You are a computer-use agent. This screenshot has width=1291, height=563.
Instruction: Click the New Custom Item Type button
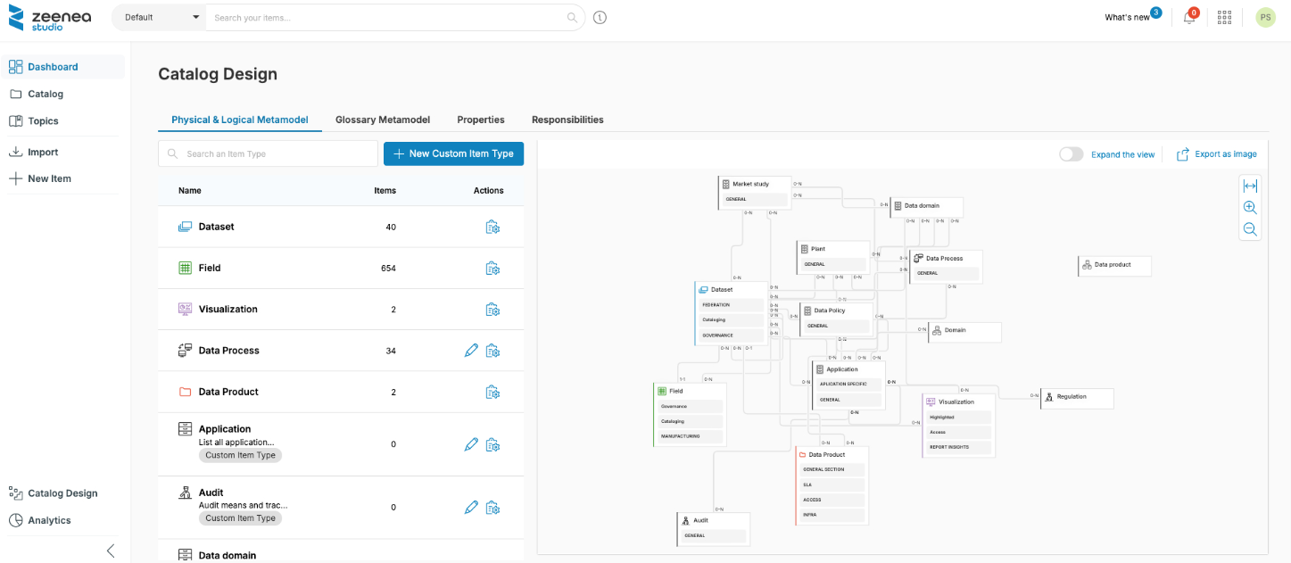[453, 153]
